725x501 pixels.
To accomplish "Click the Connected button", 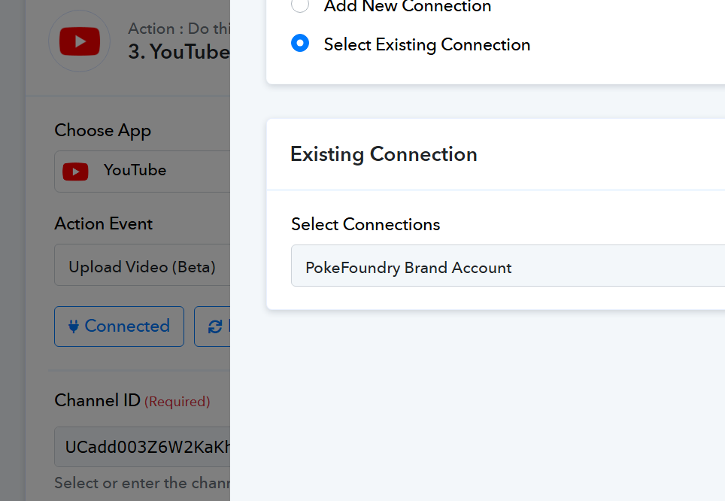I will (120, 326).
